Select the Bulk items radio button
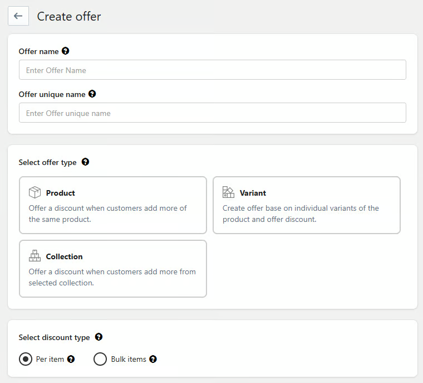 click(x=100, y=360)
